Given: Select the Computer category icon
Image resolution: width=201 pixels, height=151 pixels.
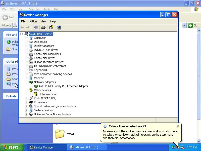Looking at the screenshot, I should pyautogui.click(x=31, y=38).
